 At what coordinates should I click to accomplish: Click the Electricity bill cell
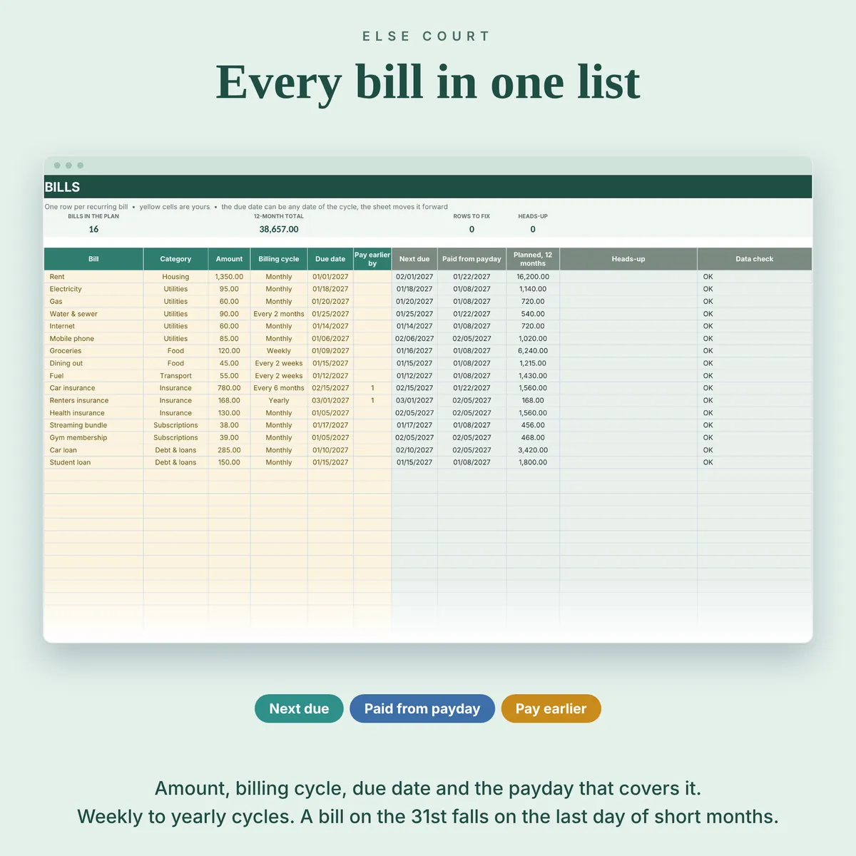point(93,289)
